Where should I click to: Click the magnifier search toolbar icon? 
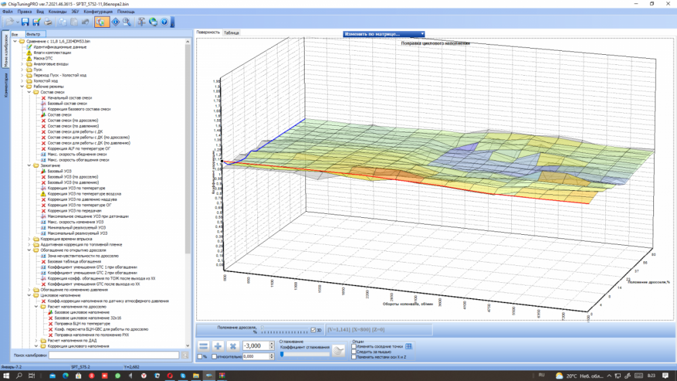pyautogui.click(x=126, y=22)
